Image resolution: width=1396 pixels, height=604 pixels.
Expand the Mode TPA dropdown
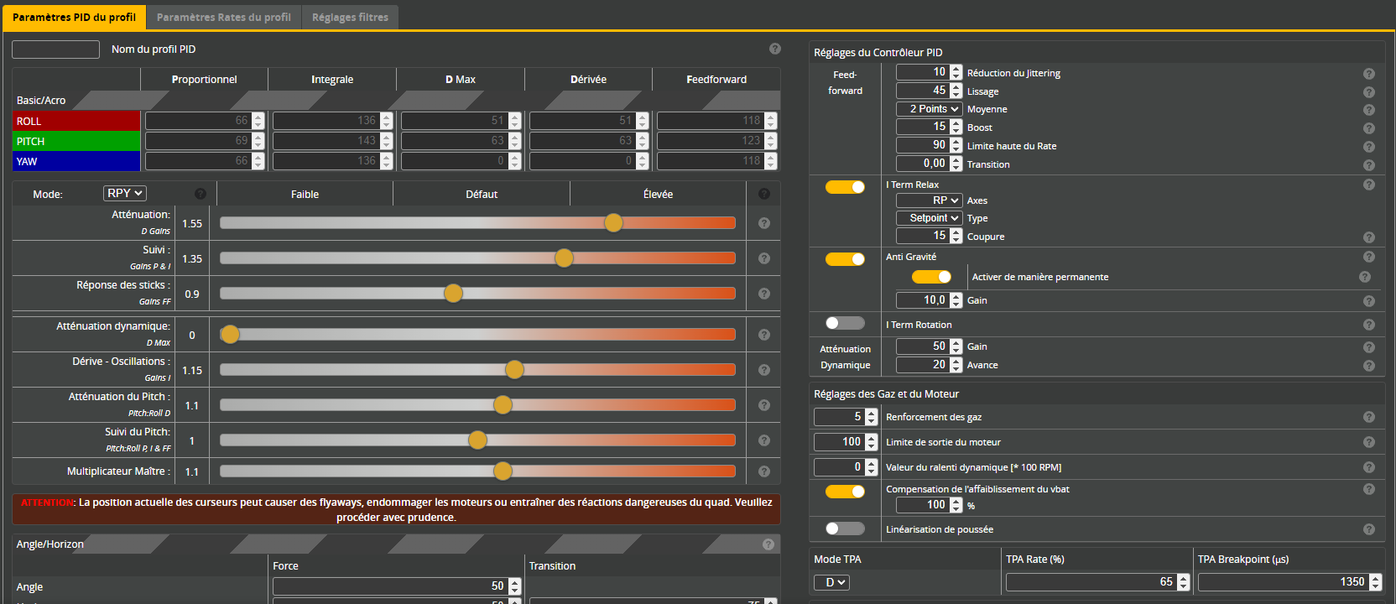[831, 582]
